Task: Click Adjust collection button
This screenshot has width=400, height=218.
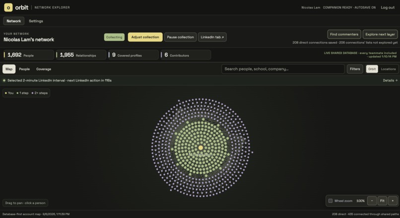Action: [145, 37]
